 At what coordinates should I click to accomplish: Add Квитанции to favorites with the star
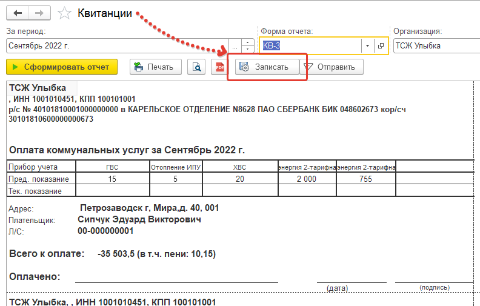(x=64, y=13)
